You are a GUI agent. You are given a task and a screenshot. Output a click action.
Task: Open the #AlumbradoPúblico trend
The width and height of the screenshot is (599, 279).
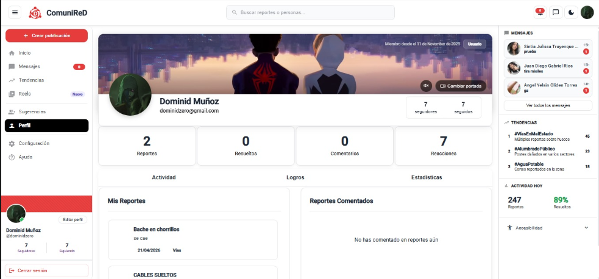point(548,151)
